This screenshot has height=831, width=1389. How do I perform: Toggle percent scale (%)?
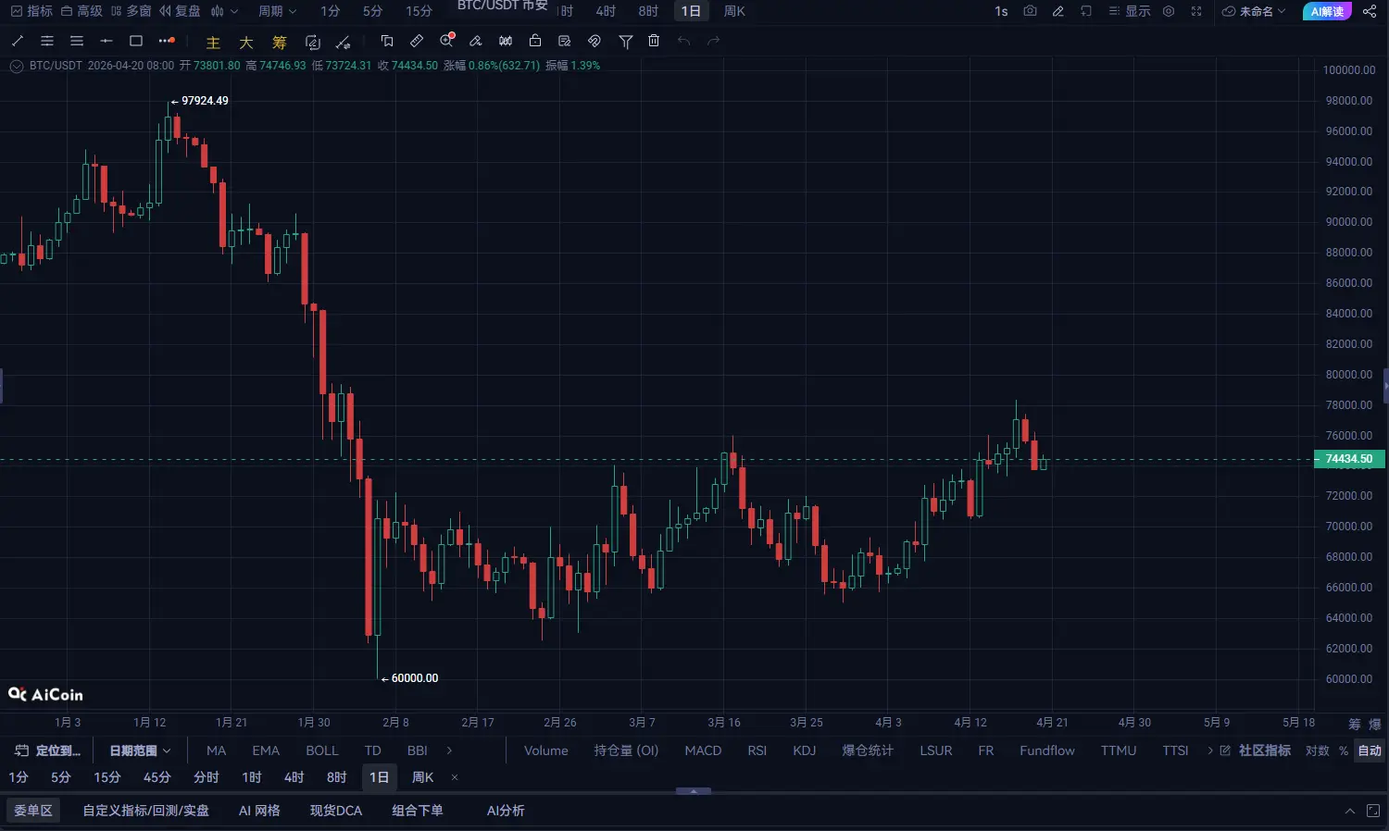coord(1344,750)
